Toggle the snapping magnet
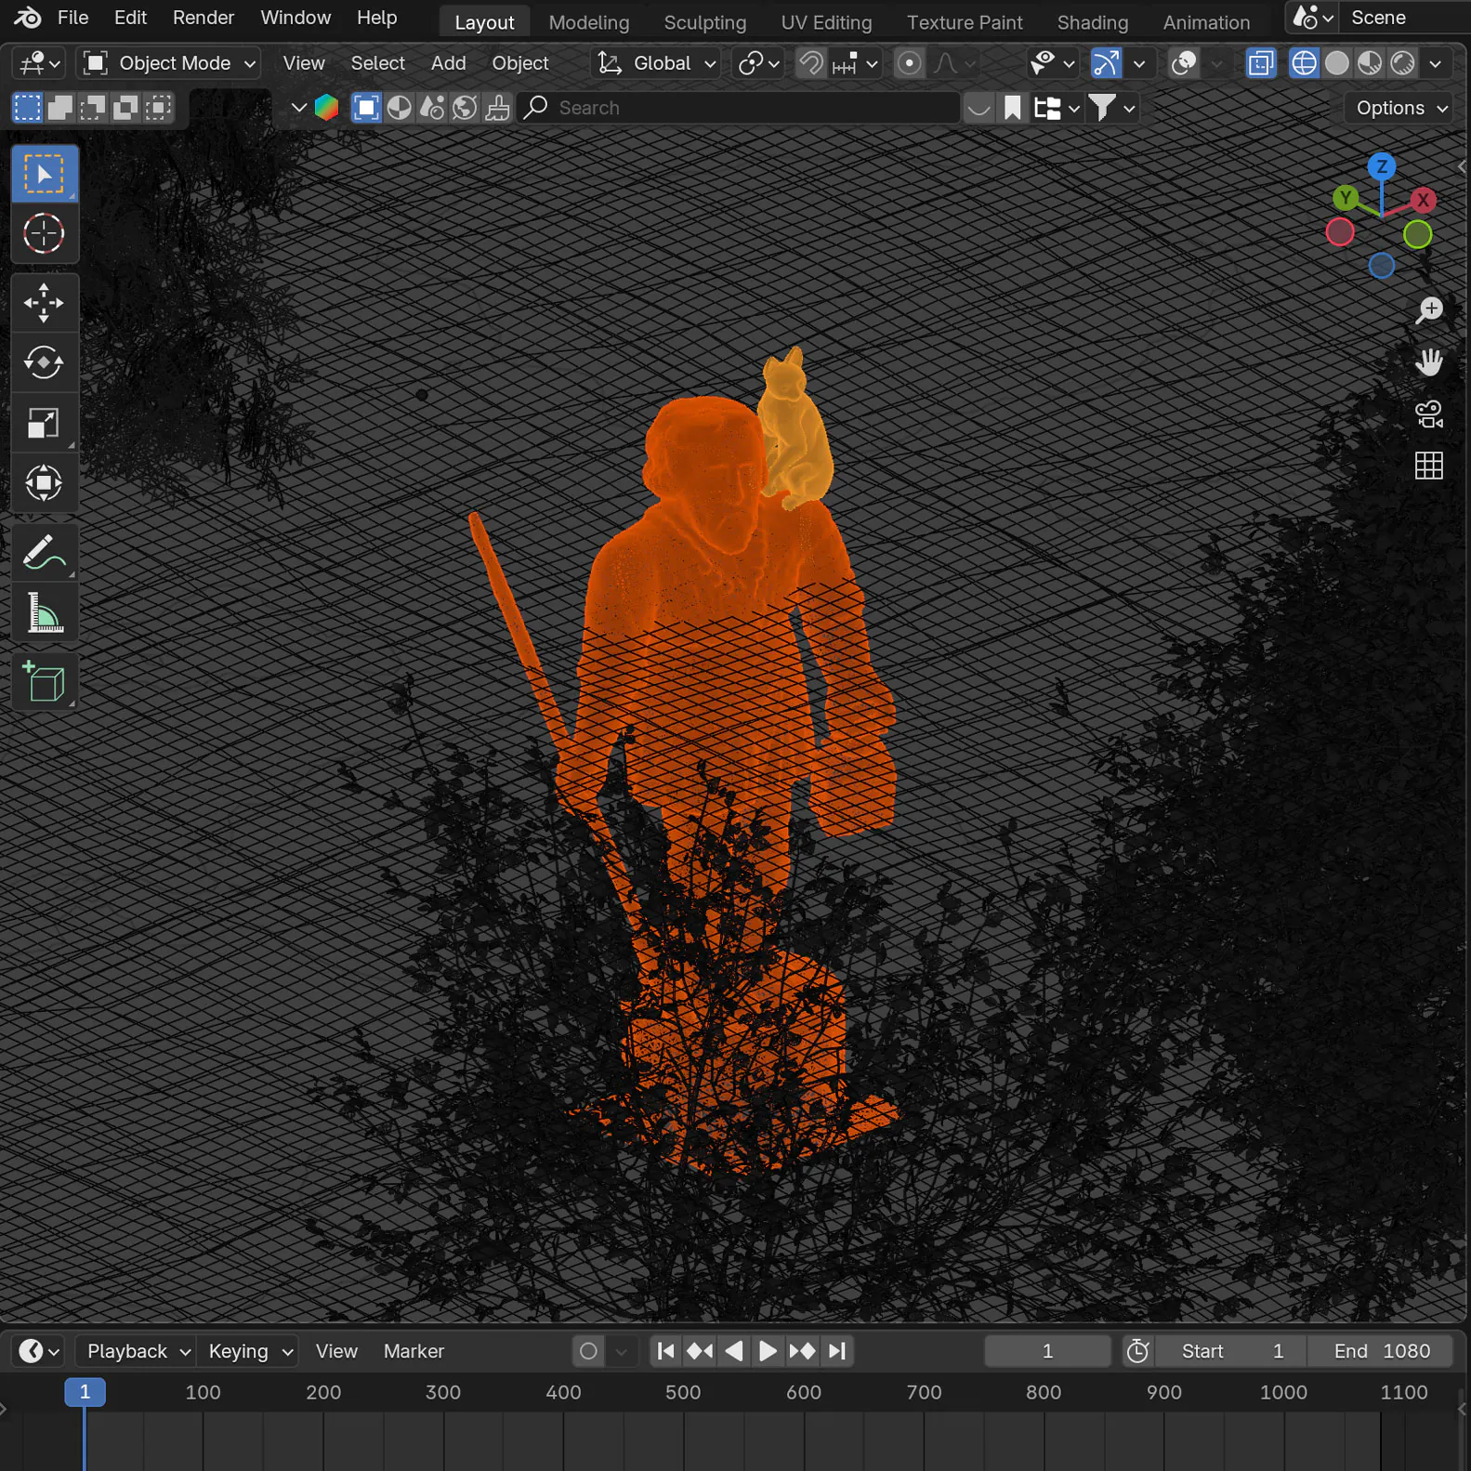1471x1471 pixels. coord(810,63)
